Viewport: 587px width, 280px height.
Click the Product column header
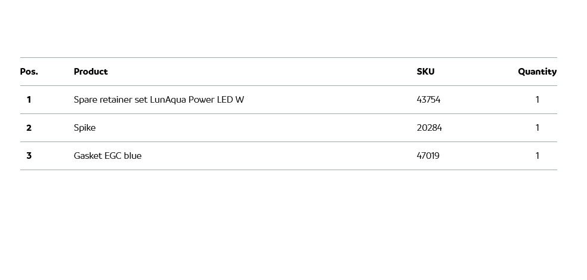[91, 72]
